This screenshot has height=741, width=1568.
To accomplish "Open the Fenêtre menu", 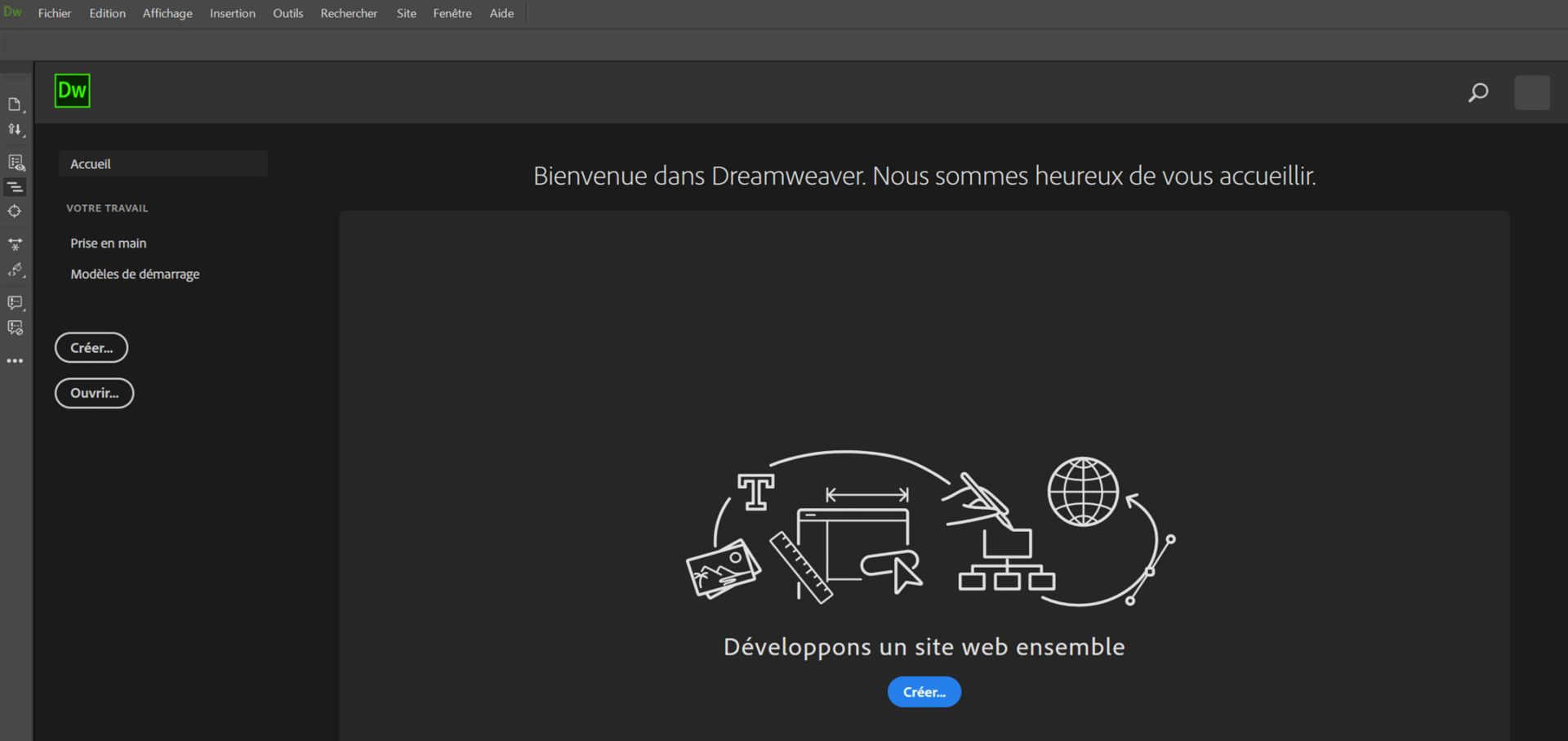I will click(x=452, y=12).
